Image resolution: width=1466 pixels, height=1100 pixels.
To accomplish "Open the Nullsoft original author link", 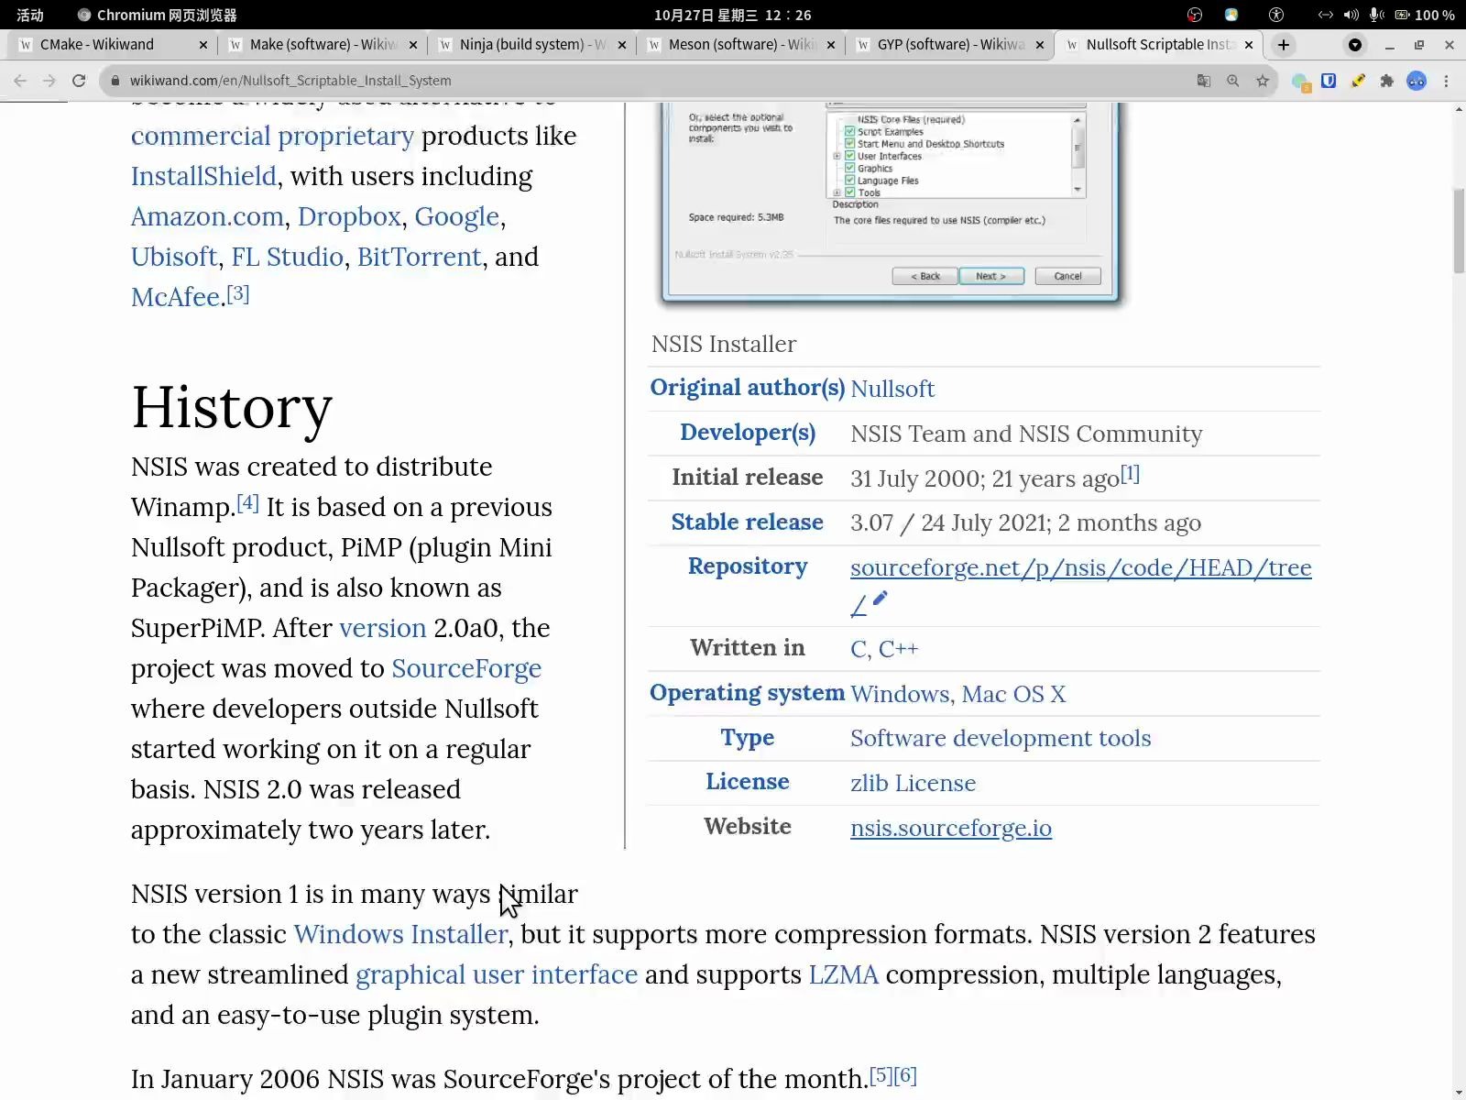I will [892, 389].
